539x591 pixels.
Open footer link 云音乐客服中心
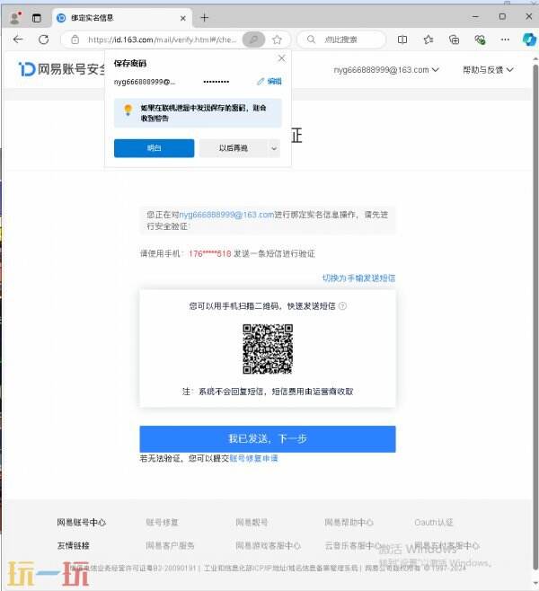[353, 545]
